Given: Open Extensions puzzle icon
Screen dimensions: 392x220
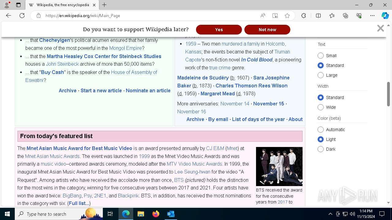Looking at the screenshot, I should 303,16.
